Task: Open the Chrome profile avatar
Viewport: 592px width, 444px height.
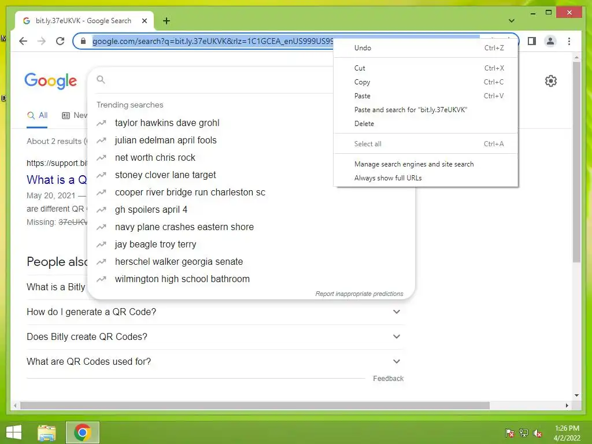Action: tap(550, 41)
